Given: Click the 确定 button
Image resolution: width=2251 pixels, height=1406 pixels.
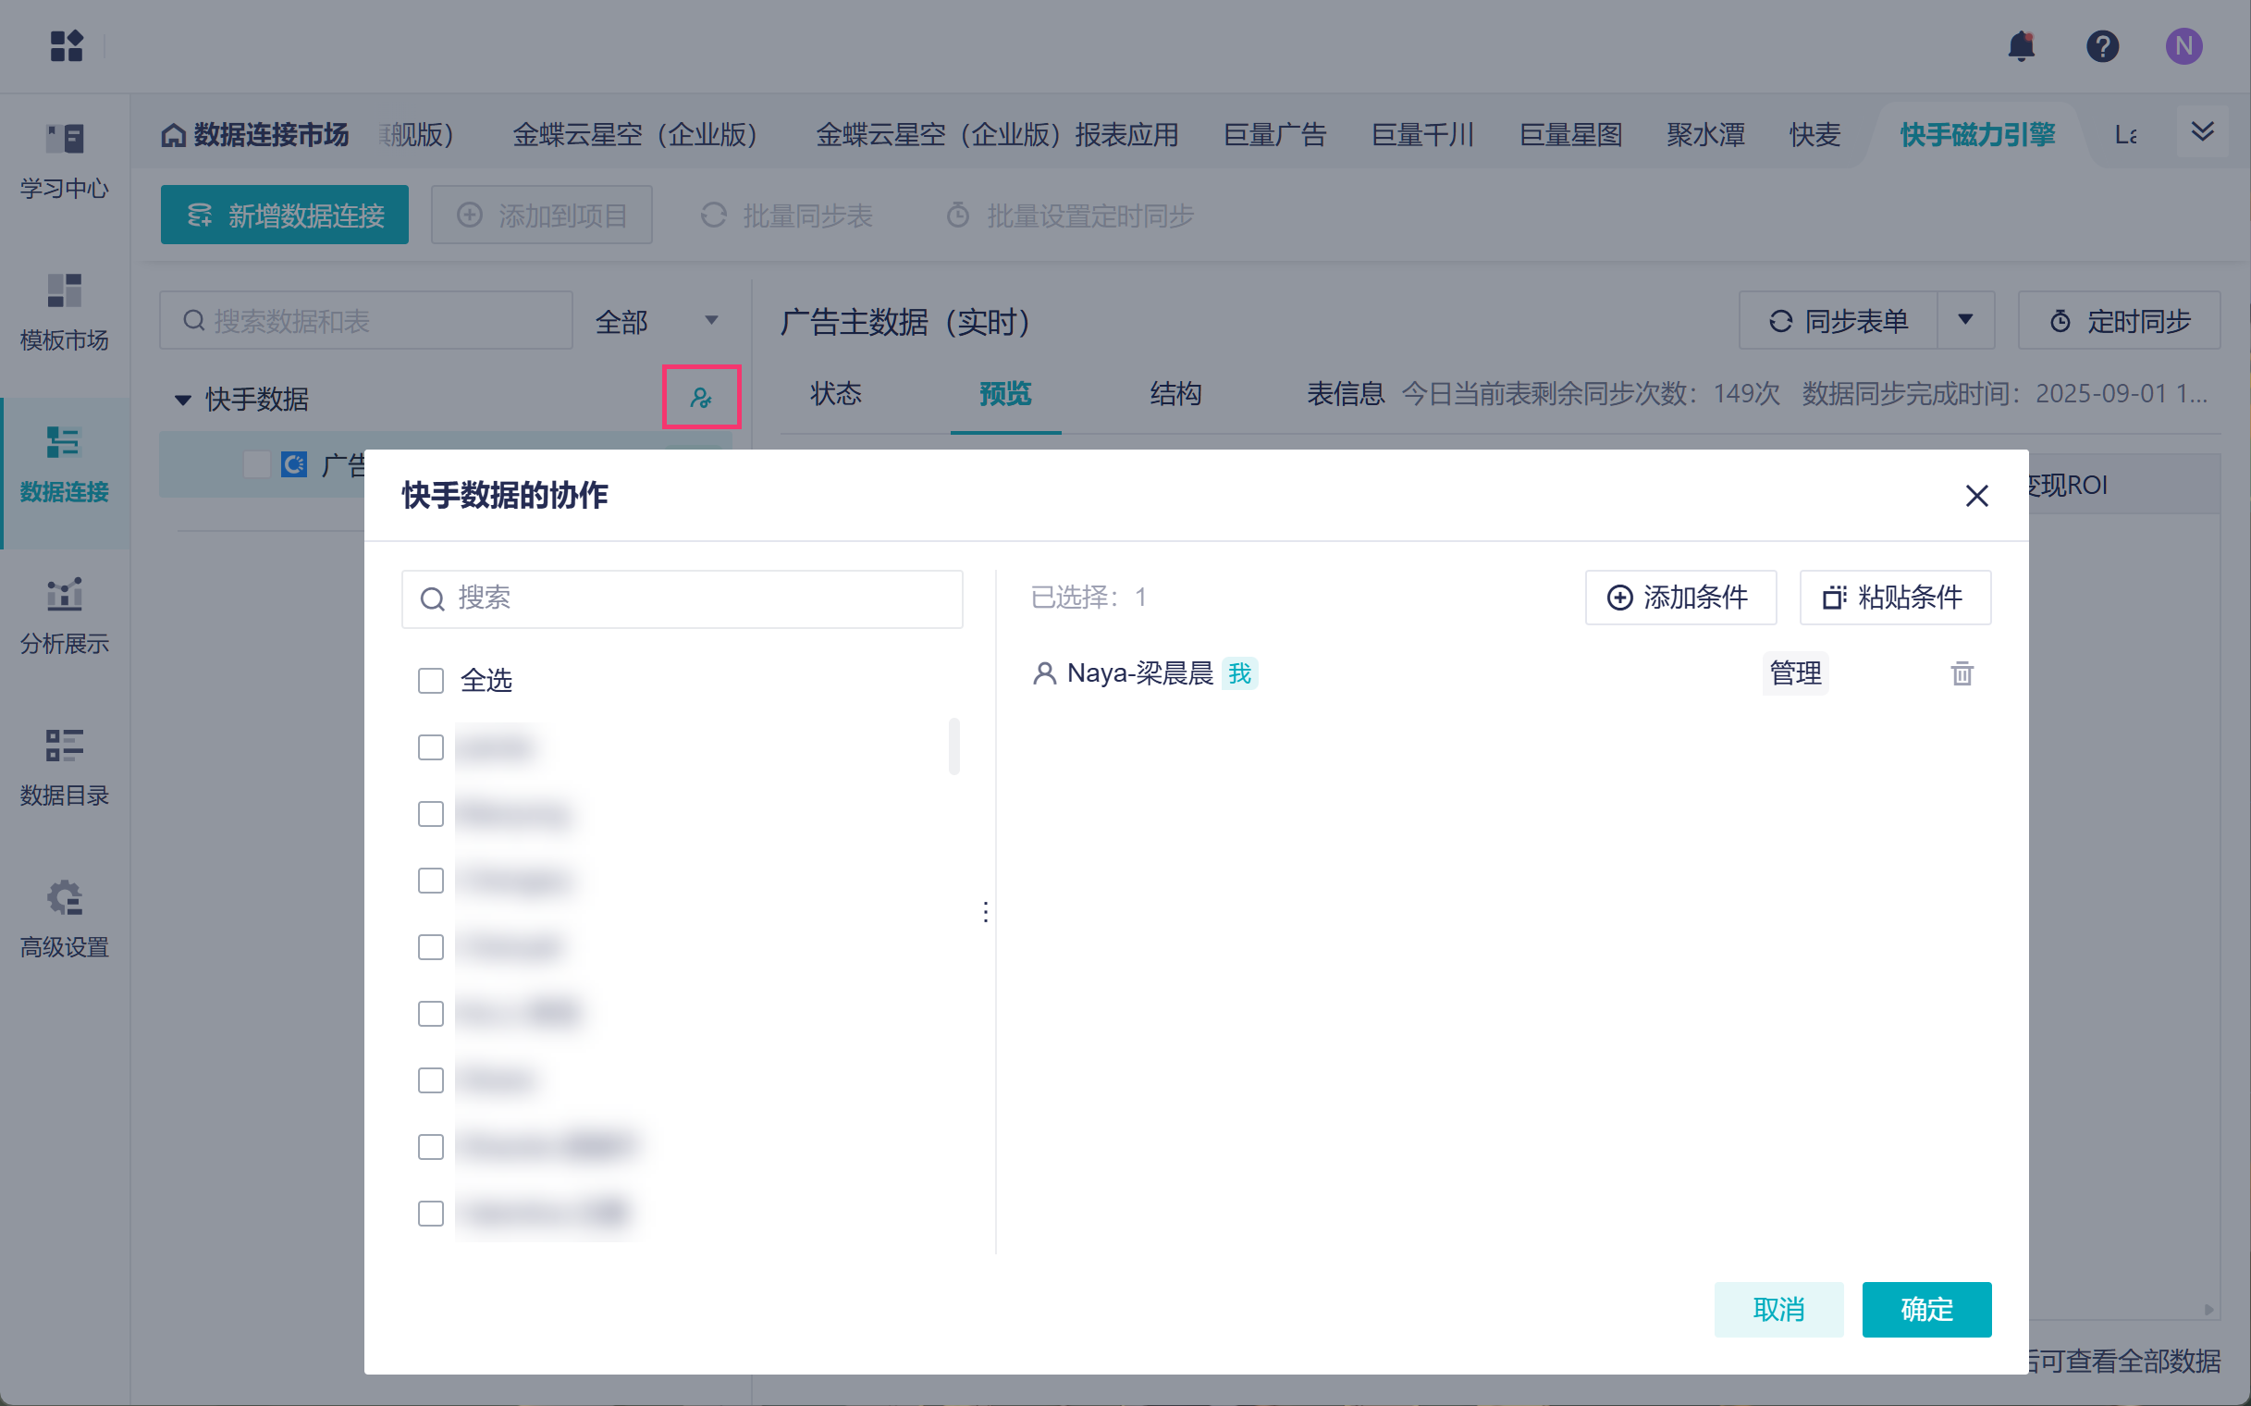Looking at the screenshot, I should pos(1925,1309).
